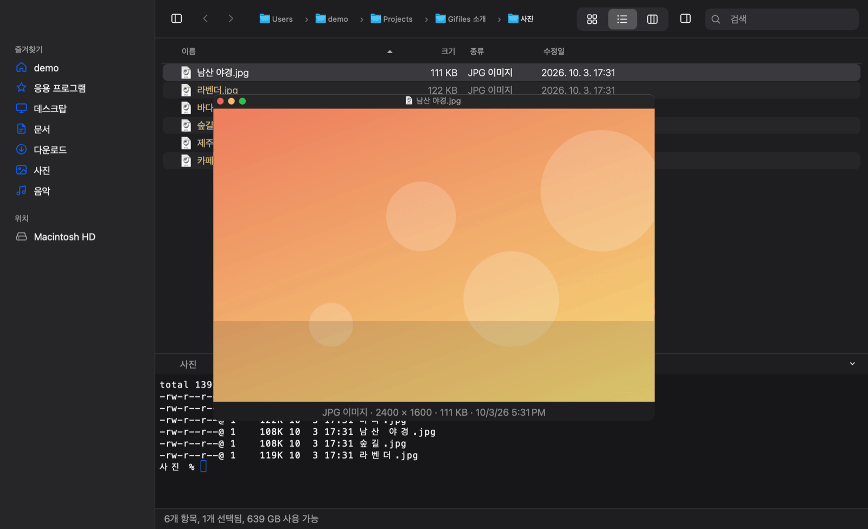Open 다운로드 in the sidebar
This screenshot has height=529, width=868.
[x=50, y=150]
